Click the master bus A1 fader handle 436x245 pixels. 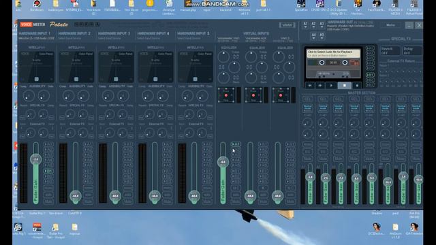pyautogui.click(x=310, y=177)
